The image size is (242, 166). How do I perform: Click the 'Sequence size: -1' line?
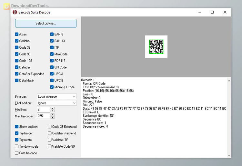[x=95, y=123]
